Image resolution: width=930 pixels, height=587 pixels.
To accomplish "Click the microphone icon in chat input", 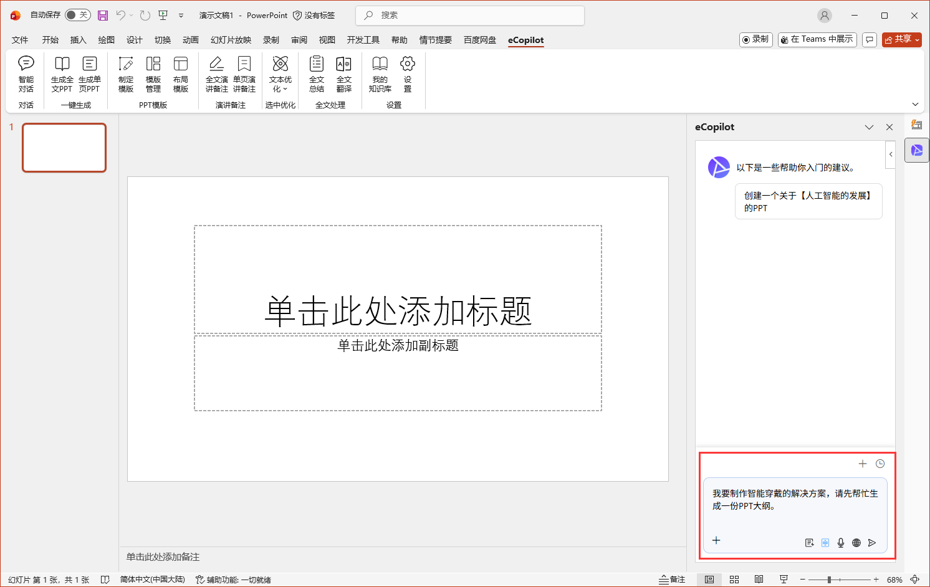I will [841, 543].
